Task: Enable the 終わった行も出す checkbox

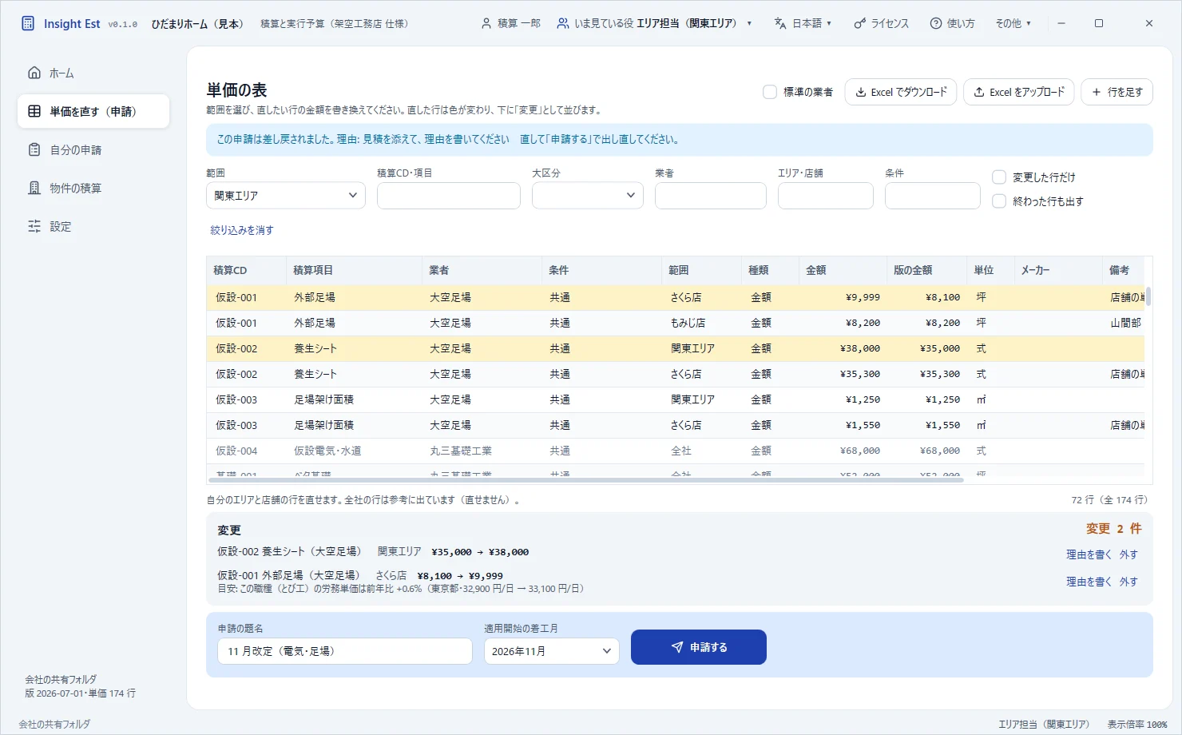Action: (999, 201)
